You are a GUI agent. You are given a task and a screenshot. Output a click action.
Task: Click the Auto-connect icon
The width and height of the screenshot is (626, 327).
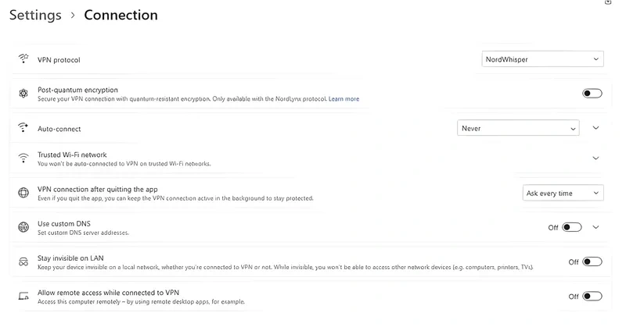coord(23,128)
